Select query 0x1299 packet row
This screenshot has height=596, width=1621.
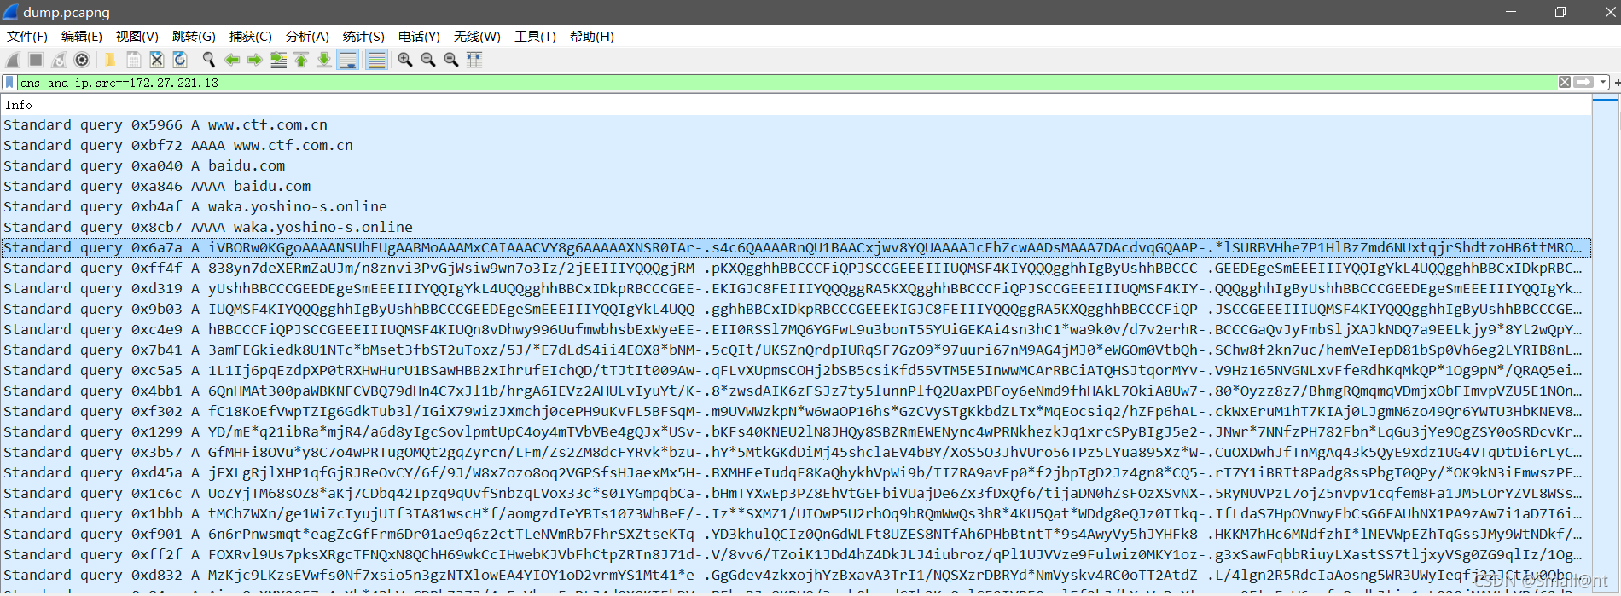795,431
